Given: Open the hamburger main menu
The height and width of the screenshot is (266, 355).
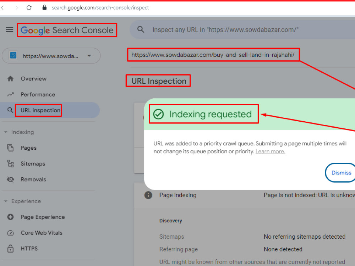Looking at the screenshot, I should click(10, 30).
